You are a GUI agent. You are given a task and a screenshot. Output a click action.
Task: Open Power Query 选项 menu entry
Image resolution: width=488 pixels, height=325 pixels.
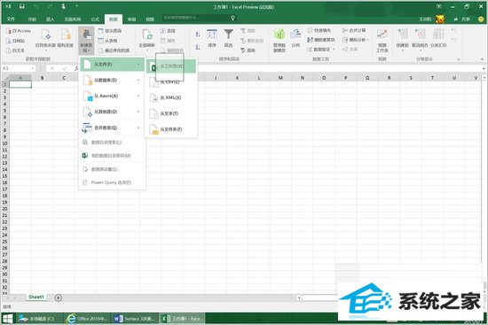112,182
